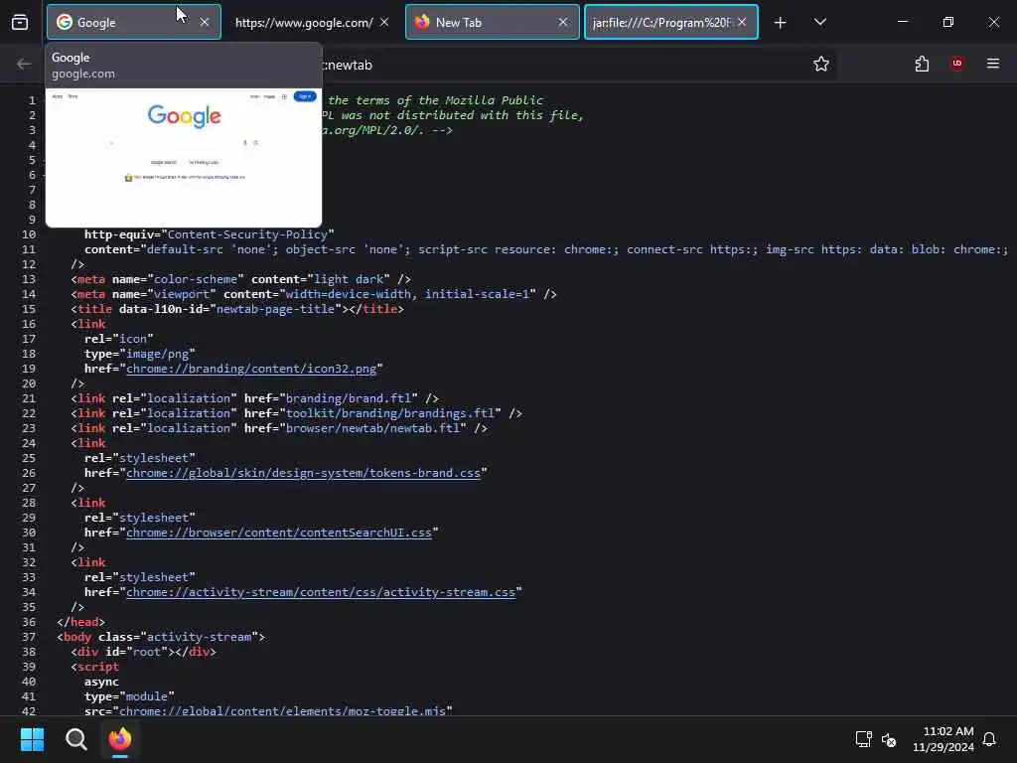Open a new tab with plus button
The height and width of the screenshot is (763, 1017).
click(x=781, y=23)
